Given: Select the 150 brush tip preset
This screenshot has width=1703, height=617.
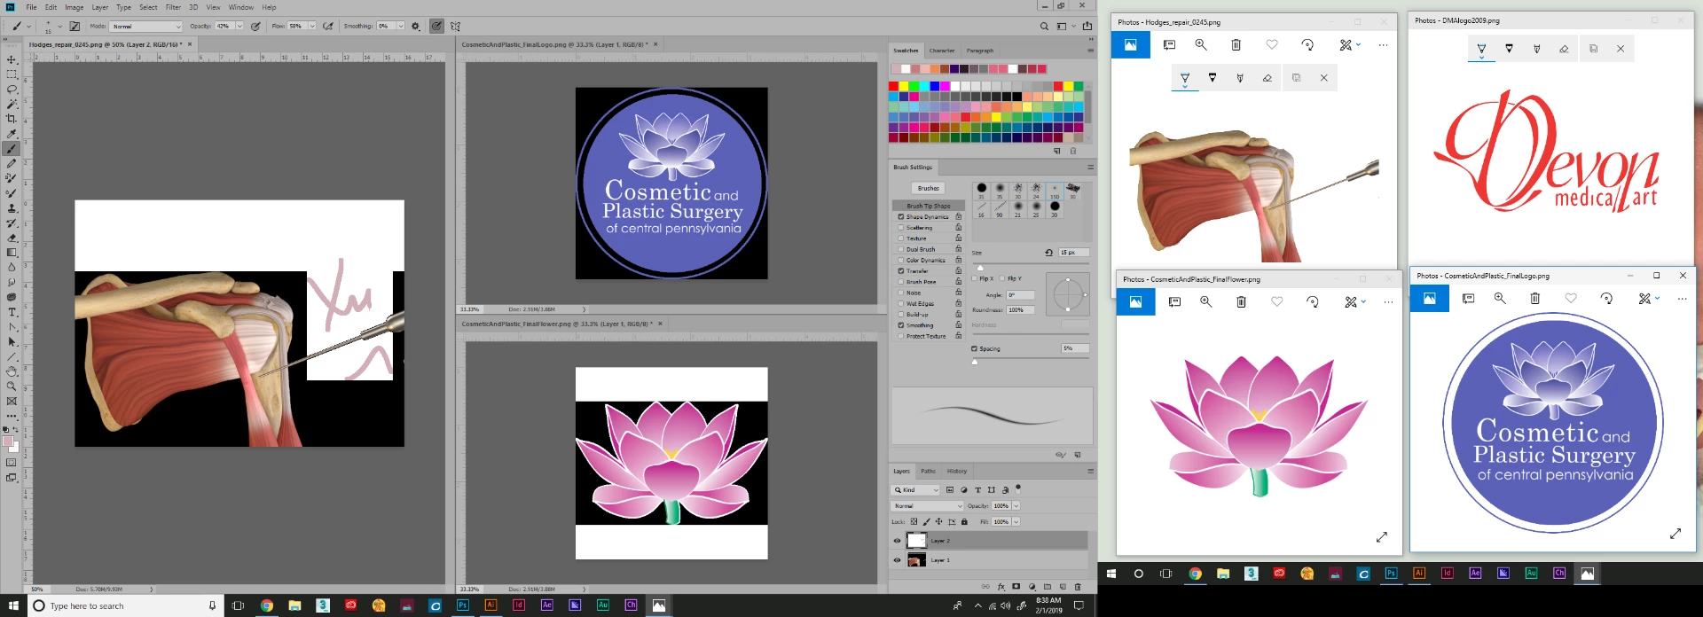Looking at the screenshot, I should point(1055,191).
